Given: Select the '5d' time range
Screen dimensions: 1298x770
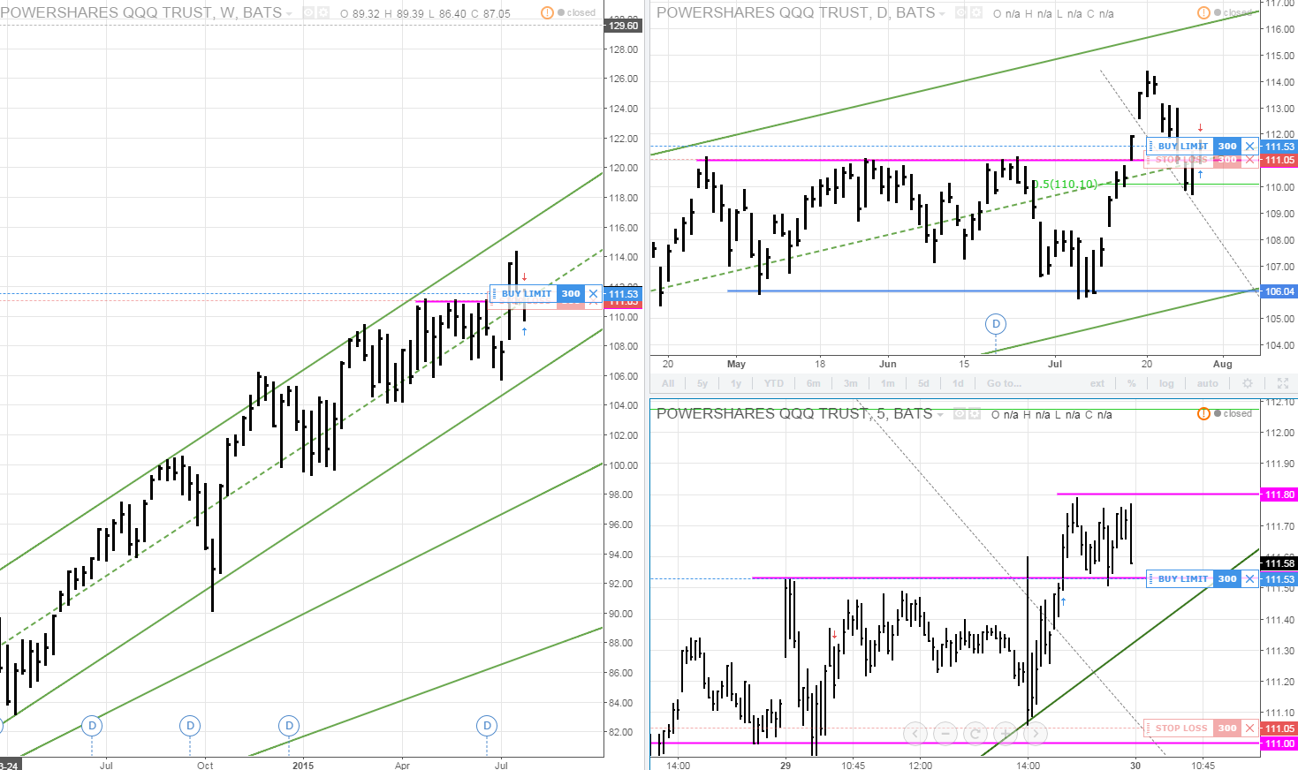Looking at the screenshot, I should [923, 384].
